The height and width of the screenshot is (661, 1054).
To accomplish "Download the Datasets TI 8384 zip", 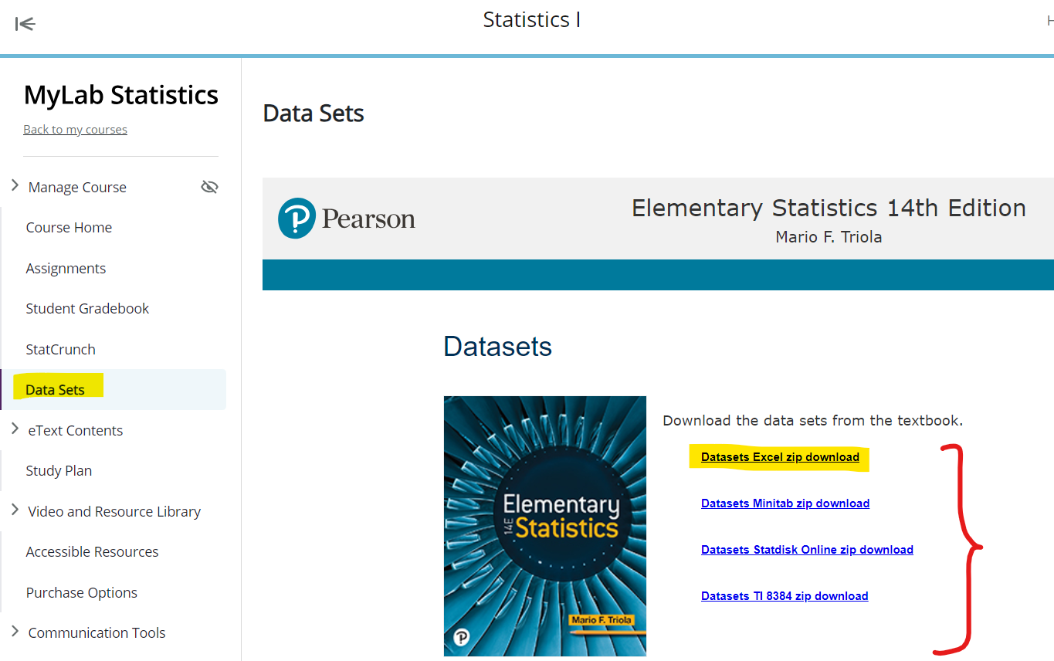I will 785,596.
